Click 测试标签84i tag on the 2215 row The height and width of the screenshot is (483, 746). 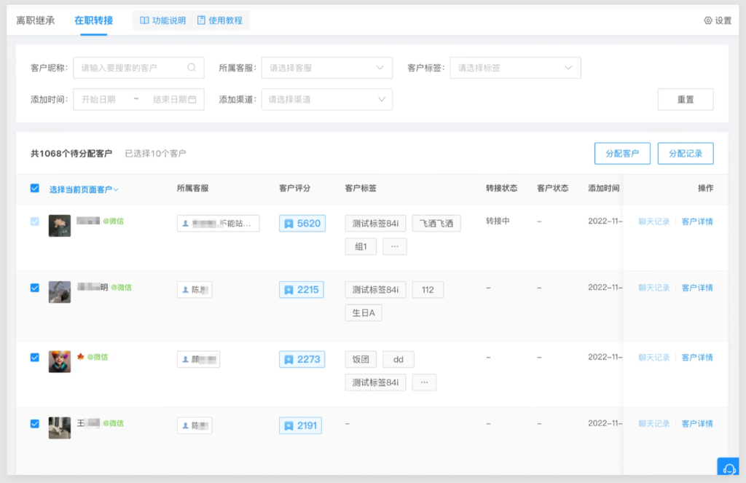tap(375, 290)
